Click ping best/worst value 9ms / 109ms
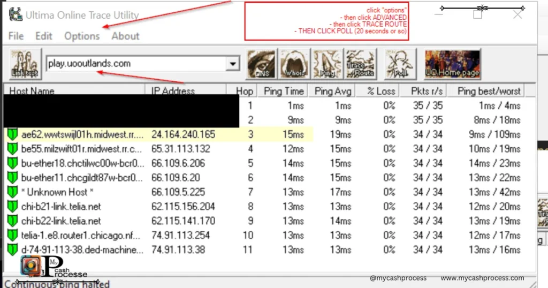Image resolution: width=548 pixels, height=288 pixels. point(494,134)
